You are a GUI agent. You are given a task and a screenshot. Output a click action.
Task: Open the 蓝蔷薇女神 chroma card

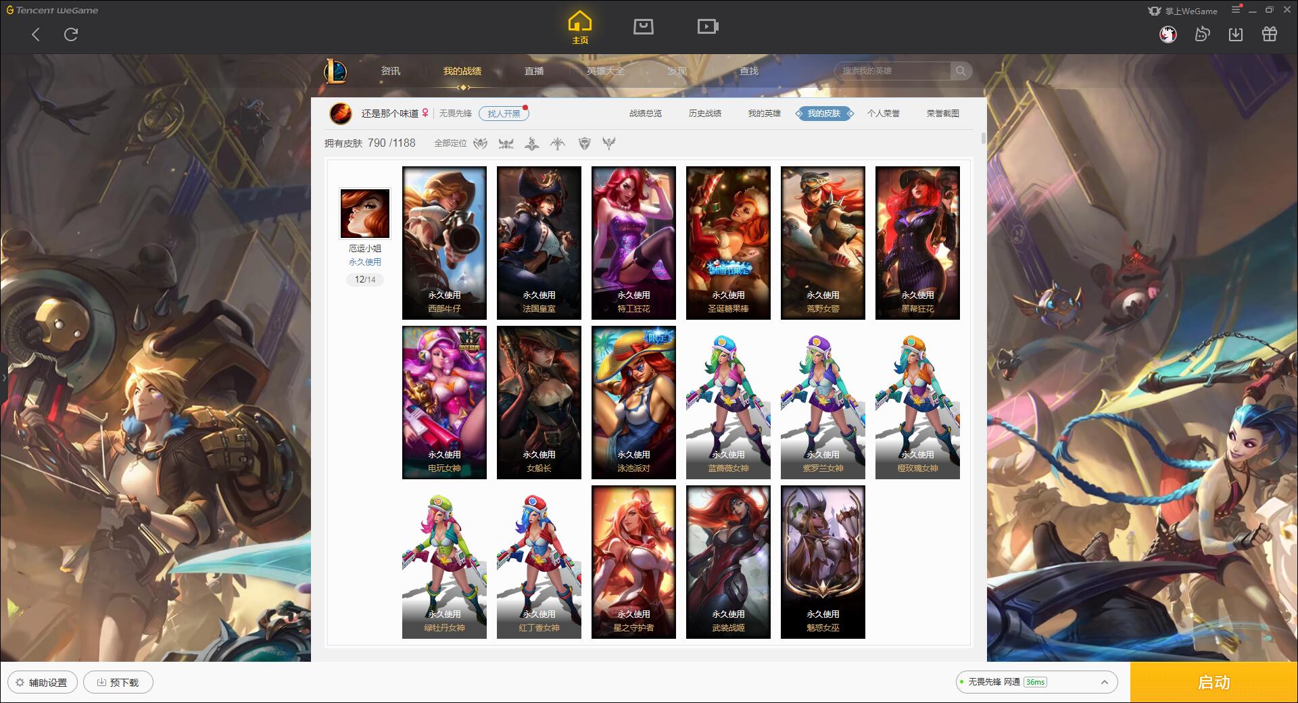(x=728, y=402)
